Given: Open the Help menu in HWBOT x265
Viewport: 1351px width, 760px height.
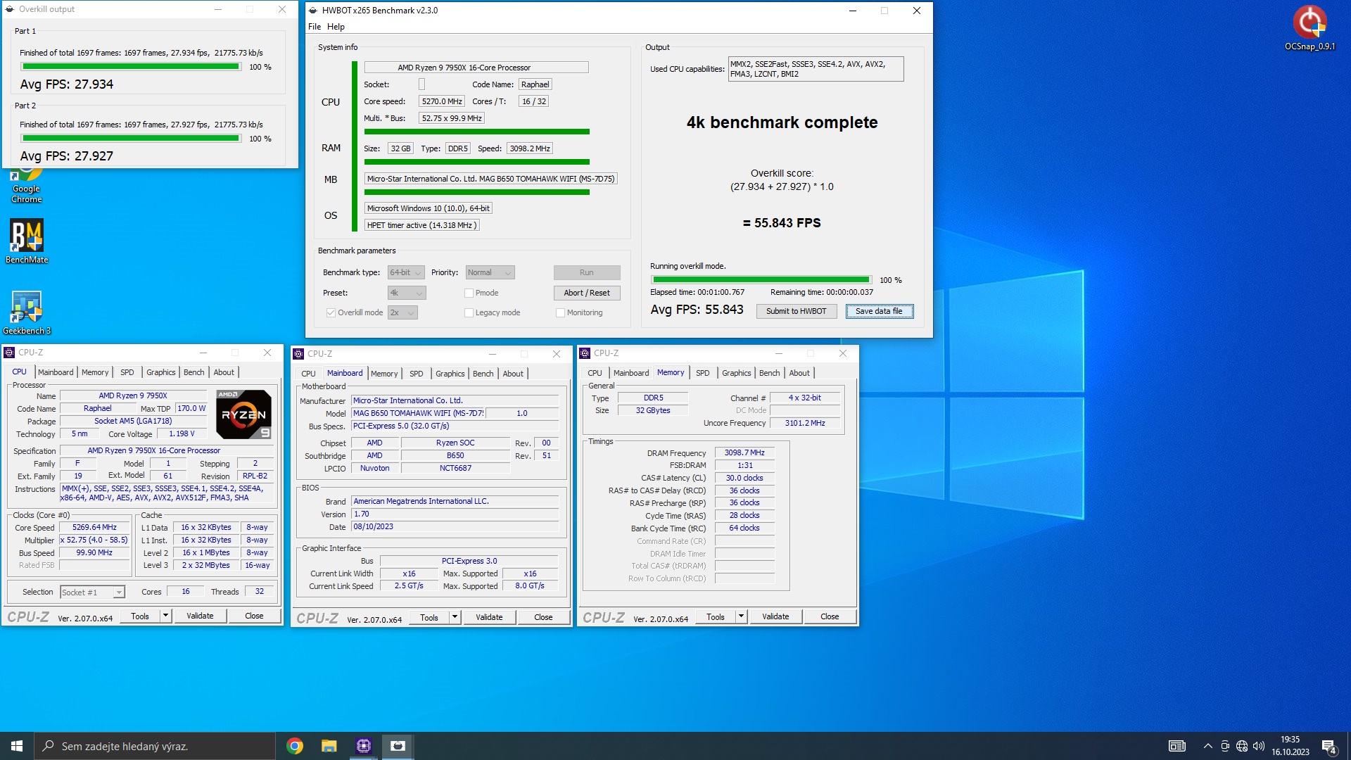Looking at the screenshot, I should (336, 27).
